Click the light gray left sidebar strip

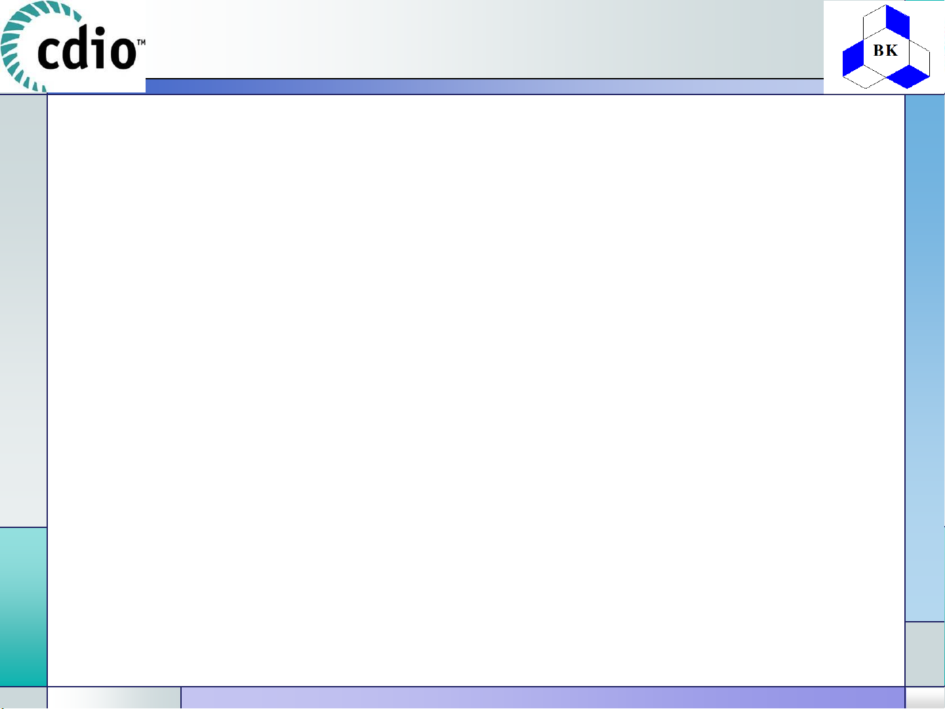[x=24, y=310]
